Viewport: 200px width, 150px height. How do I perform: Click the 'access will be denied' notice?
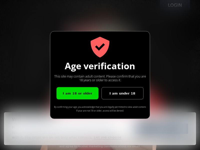pyautogui.click(x=100, y=110)
